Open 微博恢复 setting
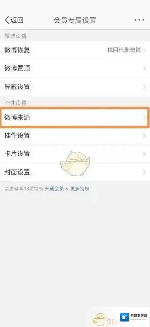This screenshot has width=150, height=327. pyautogui.click(x=75, y=50)
